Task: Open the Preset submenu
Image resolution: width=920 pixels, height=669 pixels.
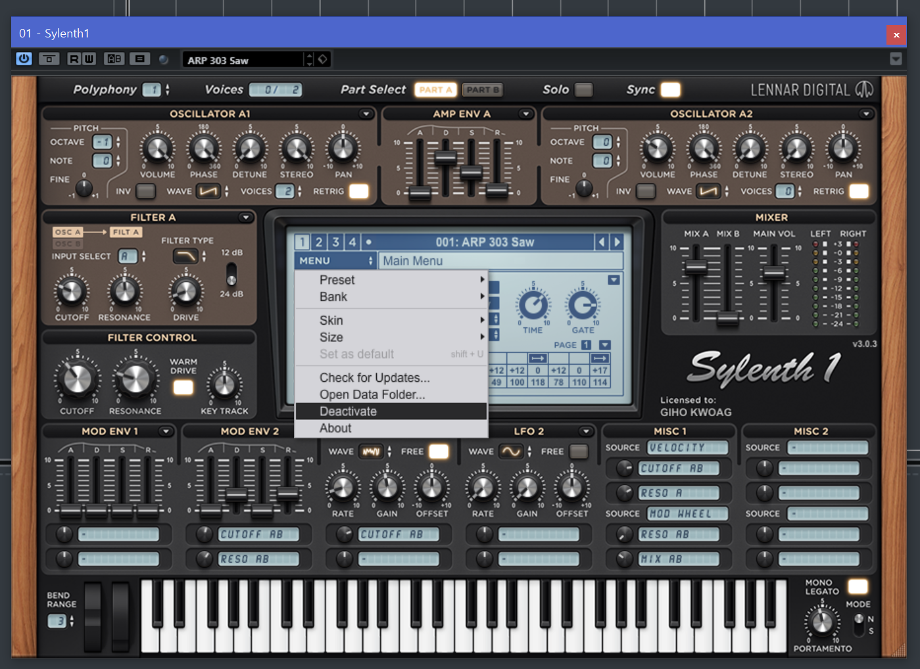Action: pyautogui.click(x=391, y=280)
